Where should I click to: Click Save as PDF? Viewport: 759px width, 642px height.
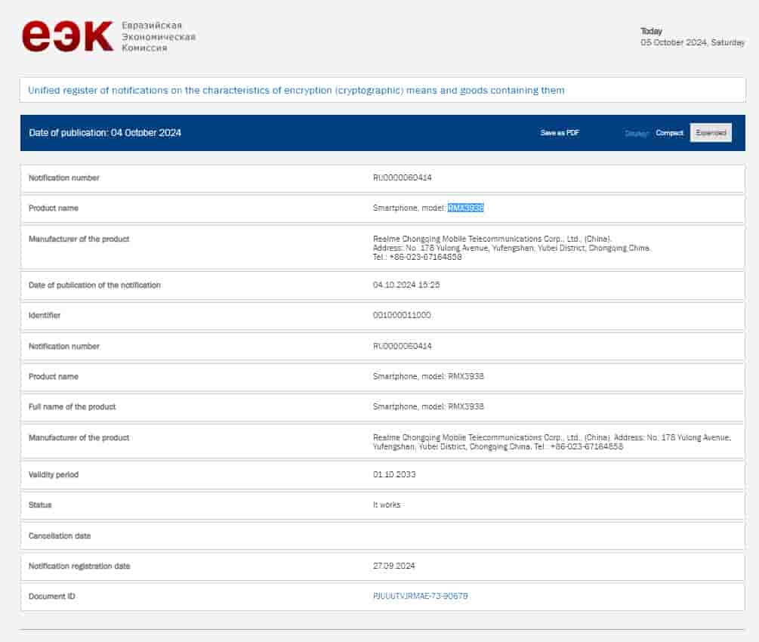click(560, 133)
